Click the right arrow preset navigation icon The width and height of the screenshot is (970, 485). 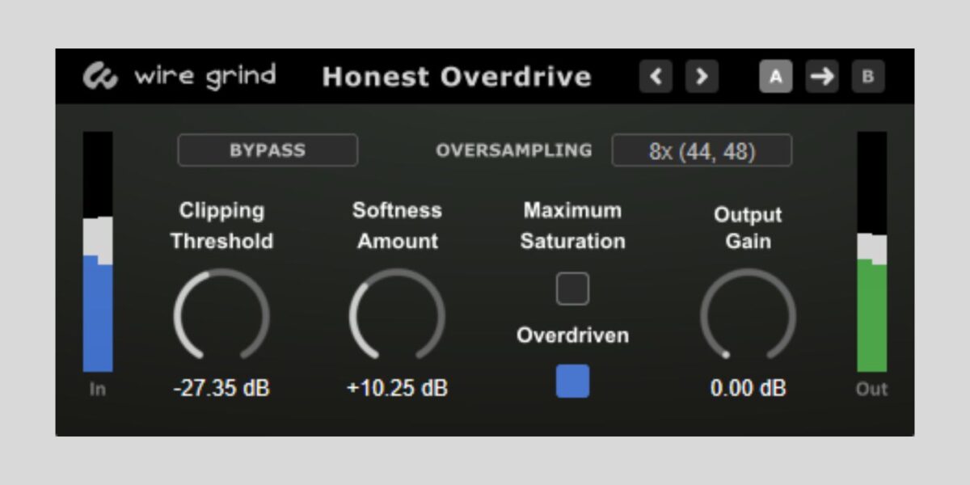tap(702, 76)
